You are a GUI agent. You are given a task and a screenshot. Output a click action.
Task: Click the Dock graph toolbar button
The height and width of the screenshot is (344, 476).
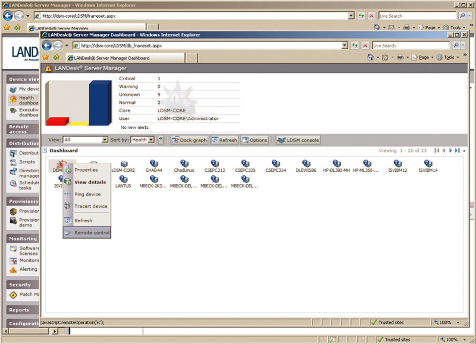click(x=189, y=140)
